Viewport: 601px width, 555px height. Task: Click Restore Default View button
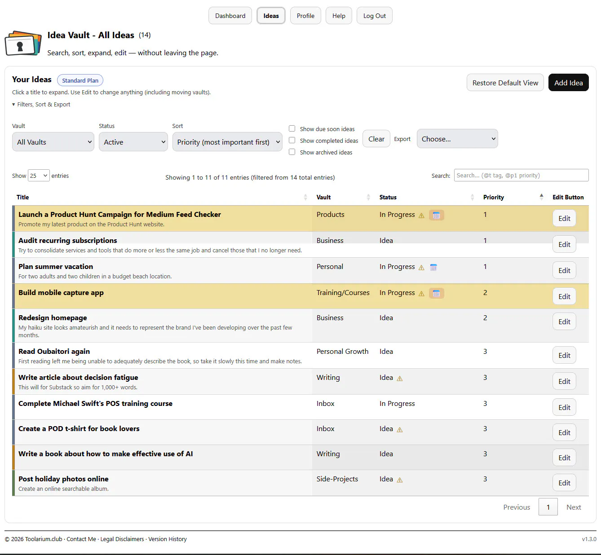coord(505,83)
